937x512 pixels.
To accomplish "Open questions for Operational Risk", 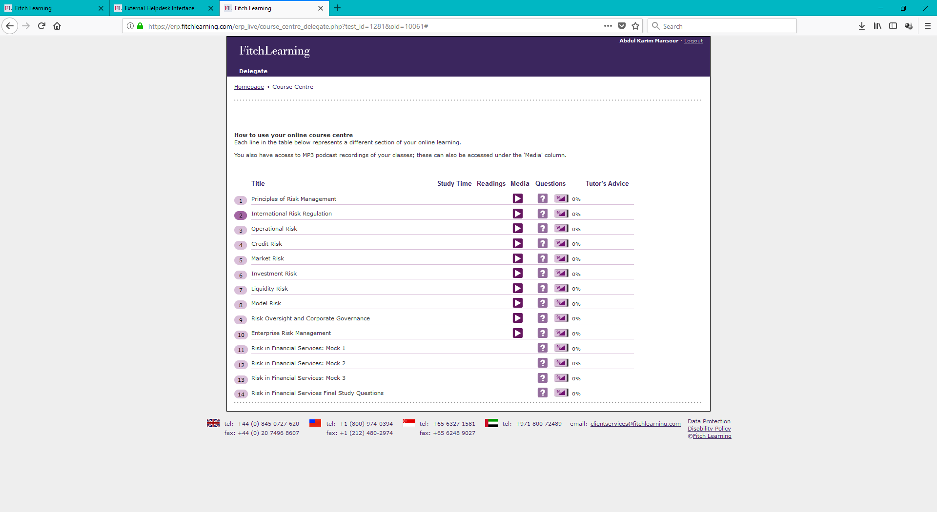I will 543,228.
